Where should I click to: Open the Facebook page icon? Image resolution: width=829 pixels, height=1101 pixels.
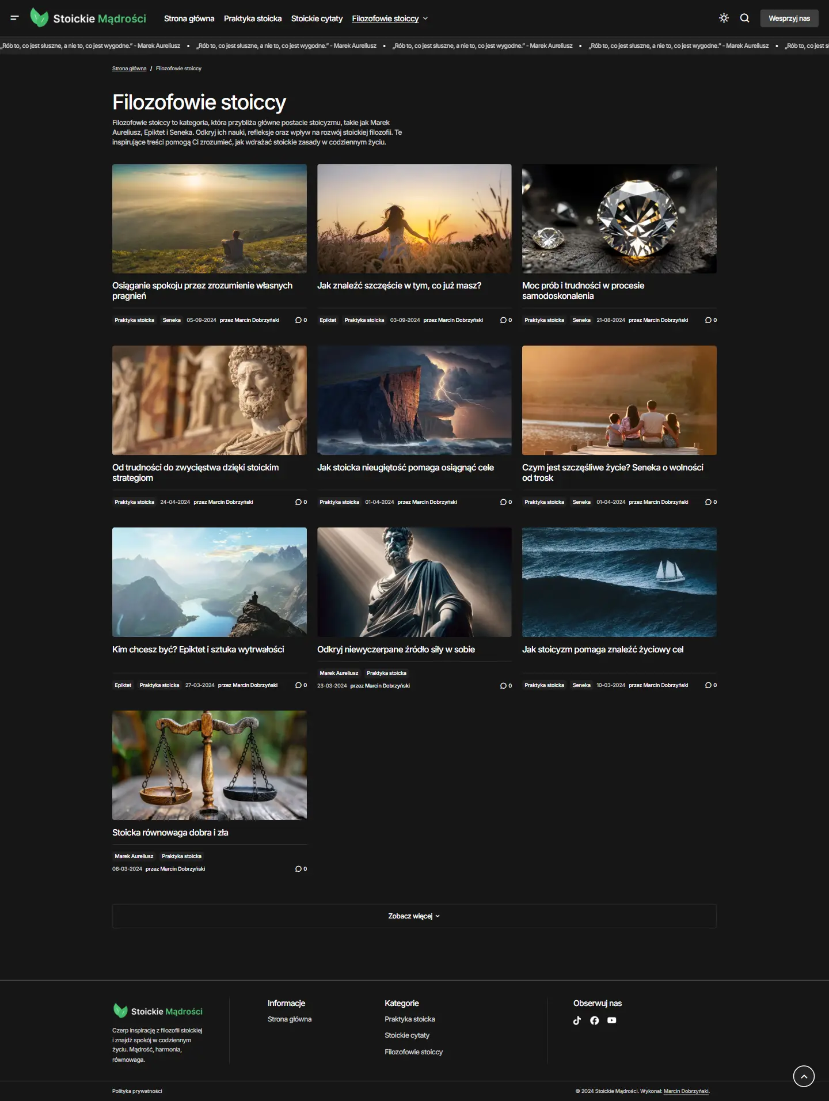594,1020
